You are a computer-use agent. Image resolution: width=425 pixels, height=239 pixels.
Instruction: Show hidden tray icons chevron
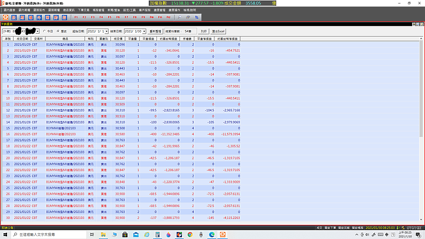coord(357,235)
